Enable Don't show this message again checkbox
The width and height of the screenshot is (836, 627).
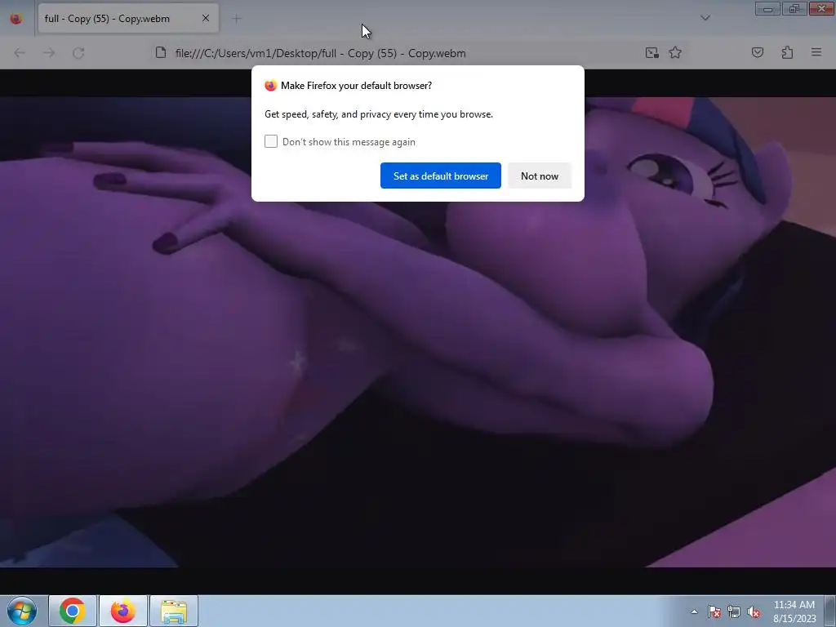click(271, 141)
